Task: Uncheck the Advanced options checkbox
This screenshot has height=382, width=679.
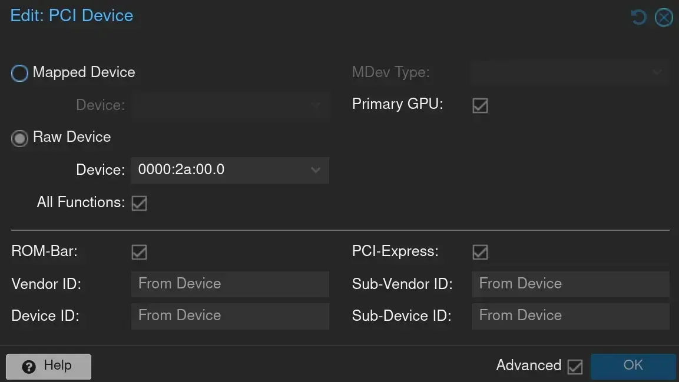Action: tap(575, 367)
